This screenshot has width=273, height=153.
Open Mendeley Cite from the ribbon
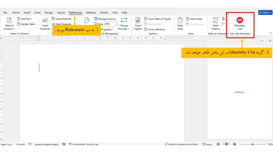pos(239,24)
